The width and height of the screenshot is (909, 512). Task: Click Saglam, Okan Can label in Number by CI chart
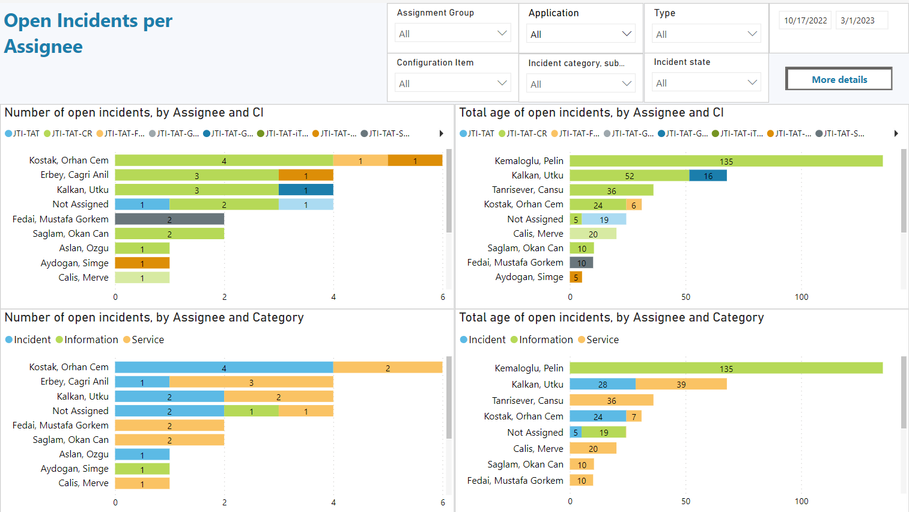pos(71,234)
